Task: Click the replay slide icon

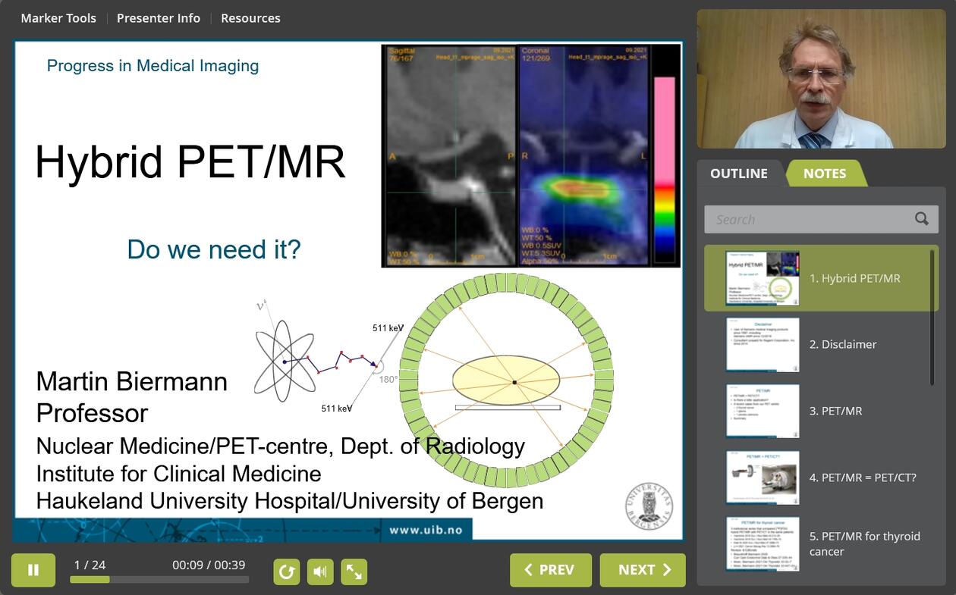Action: click(287, 571)
